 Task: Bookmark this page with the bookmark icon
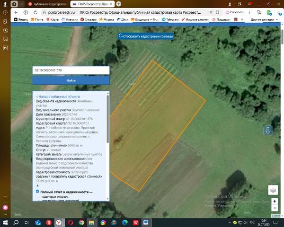tap(218, 12)
